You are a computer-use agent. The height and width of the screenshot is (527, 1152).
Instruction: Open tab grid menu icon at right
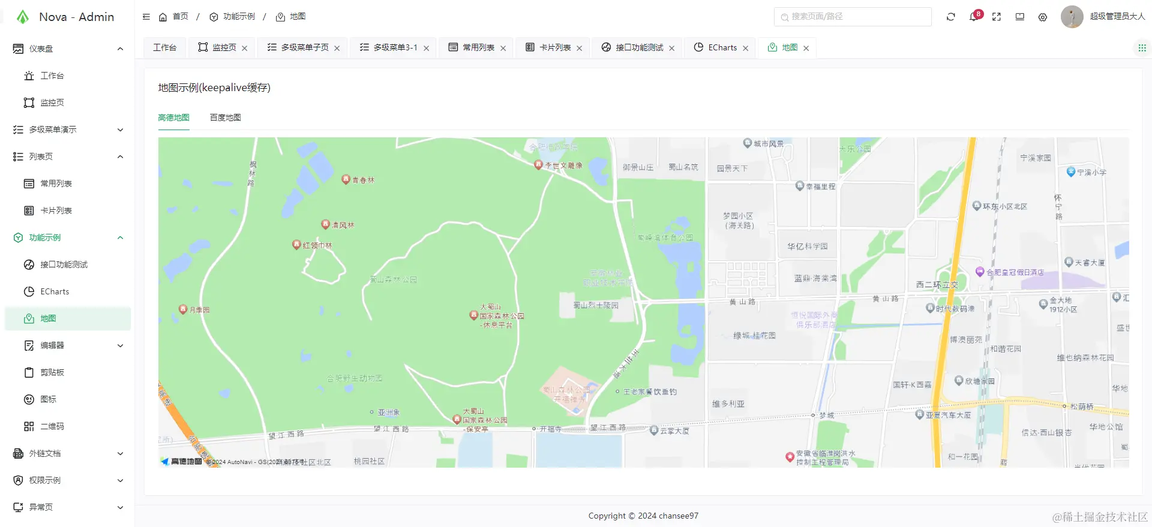point(1142,47)
